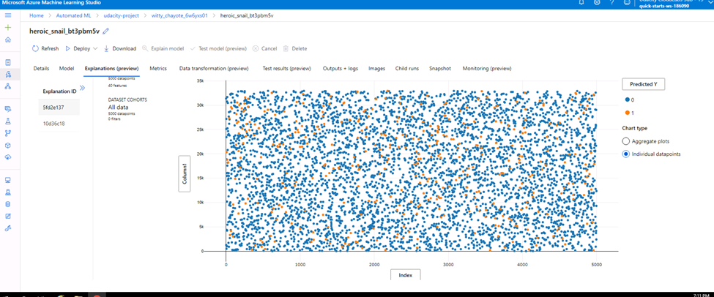Click the Cancel toolbar button
Screen dimensions: 714x297
point(264,48)
